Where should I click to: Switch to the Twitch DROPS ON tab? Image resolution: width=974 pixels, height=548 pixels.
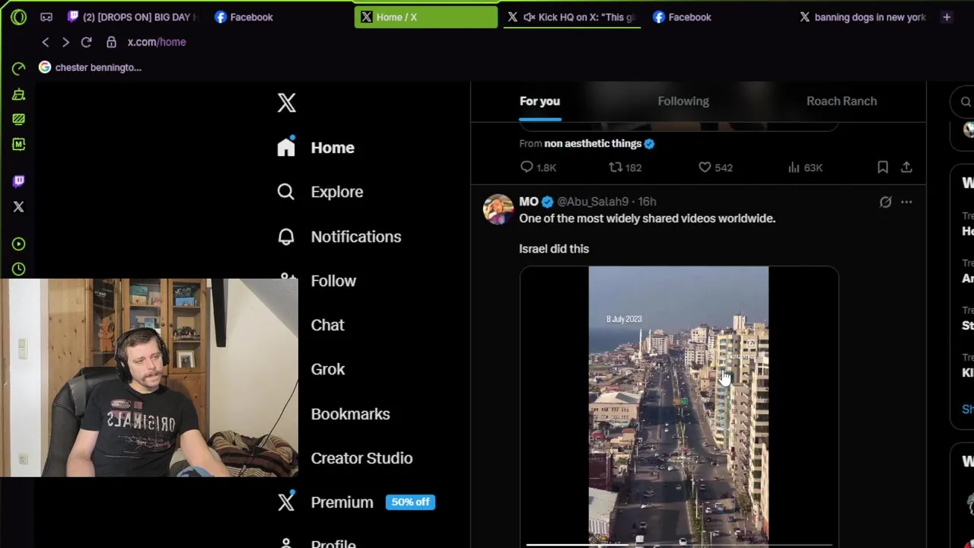(132, 17)
